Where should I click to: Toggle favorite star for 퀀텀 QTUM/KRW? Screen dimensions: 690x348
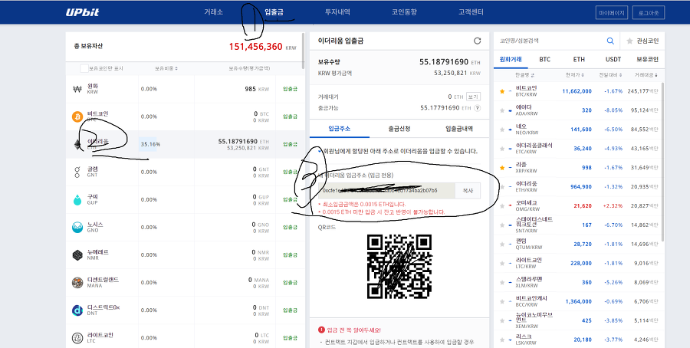point(501,244)
